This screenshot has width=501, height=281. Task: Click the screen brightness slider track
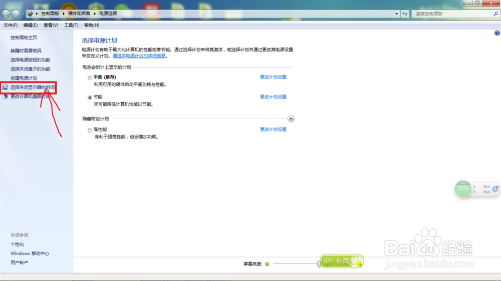click(x=297, y=264)
